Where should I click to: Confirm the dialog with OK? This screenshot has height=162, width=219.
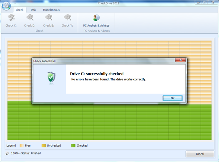[x=173, y=98]
